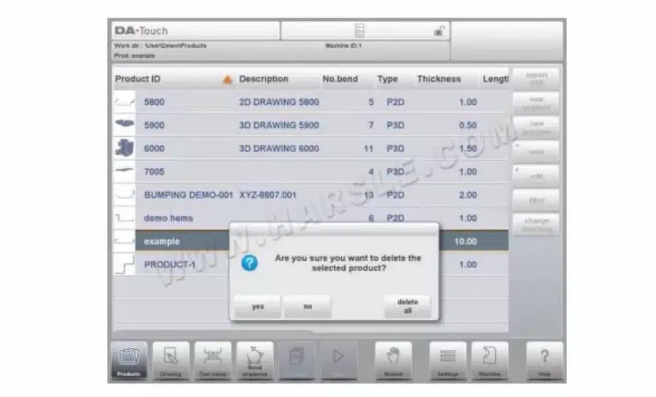Select the thumbnail of demo hems
This screenshot has height=397, width=656.
coord(125,217)
